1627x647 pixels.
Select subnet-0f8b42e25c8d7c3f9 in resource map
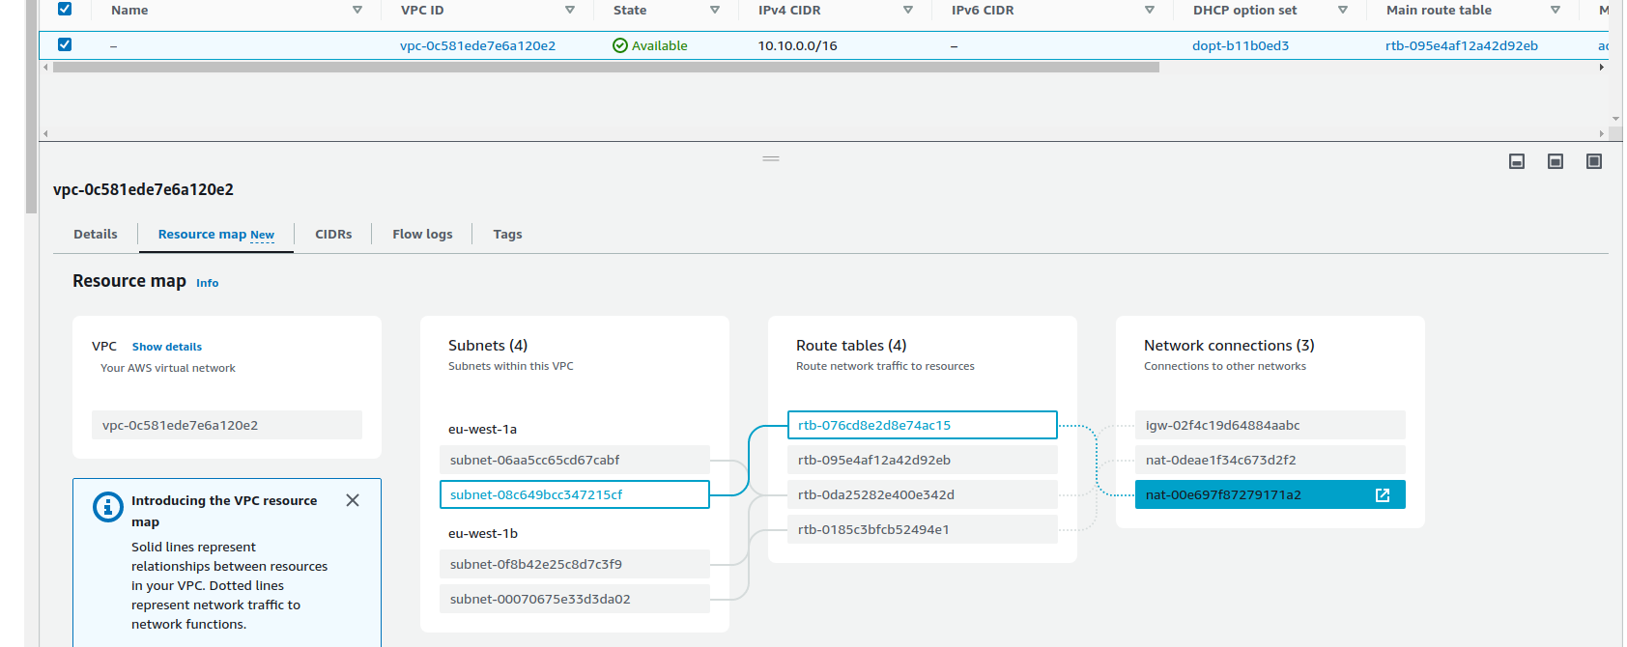tap(575, 564)
